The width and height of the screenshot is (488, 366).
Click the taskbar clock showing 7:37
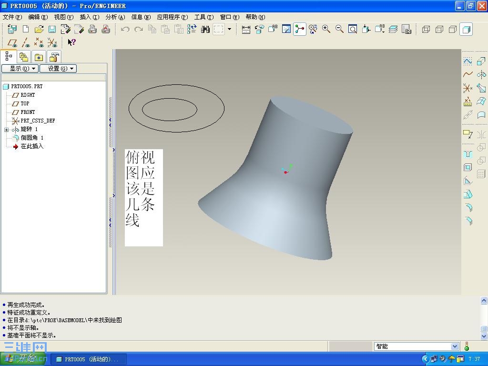point(475,359)
